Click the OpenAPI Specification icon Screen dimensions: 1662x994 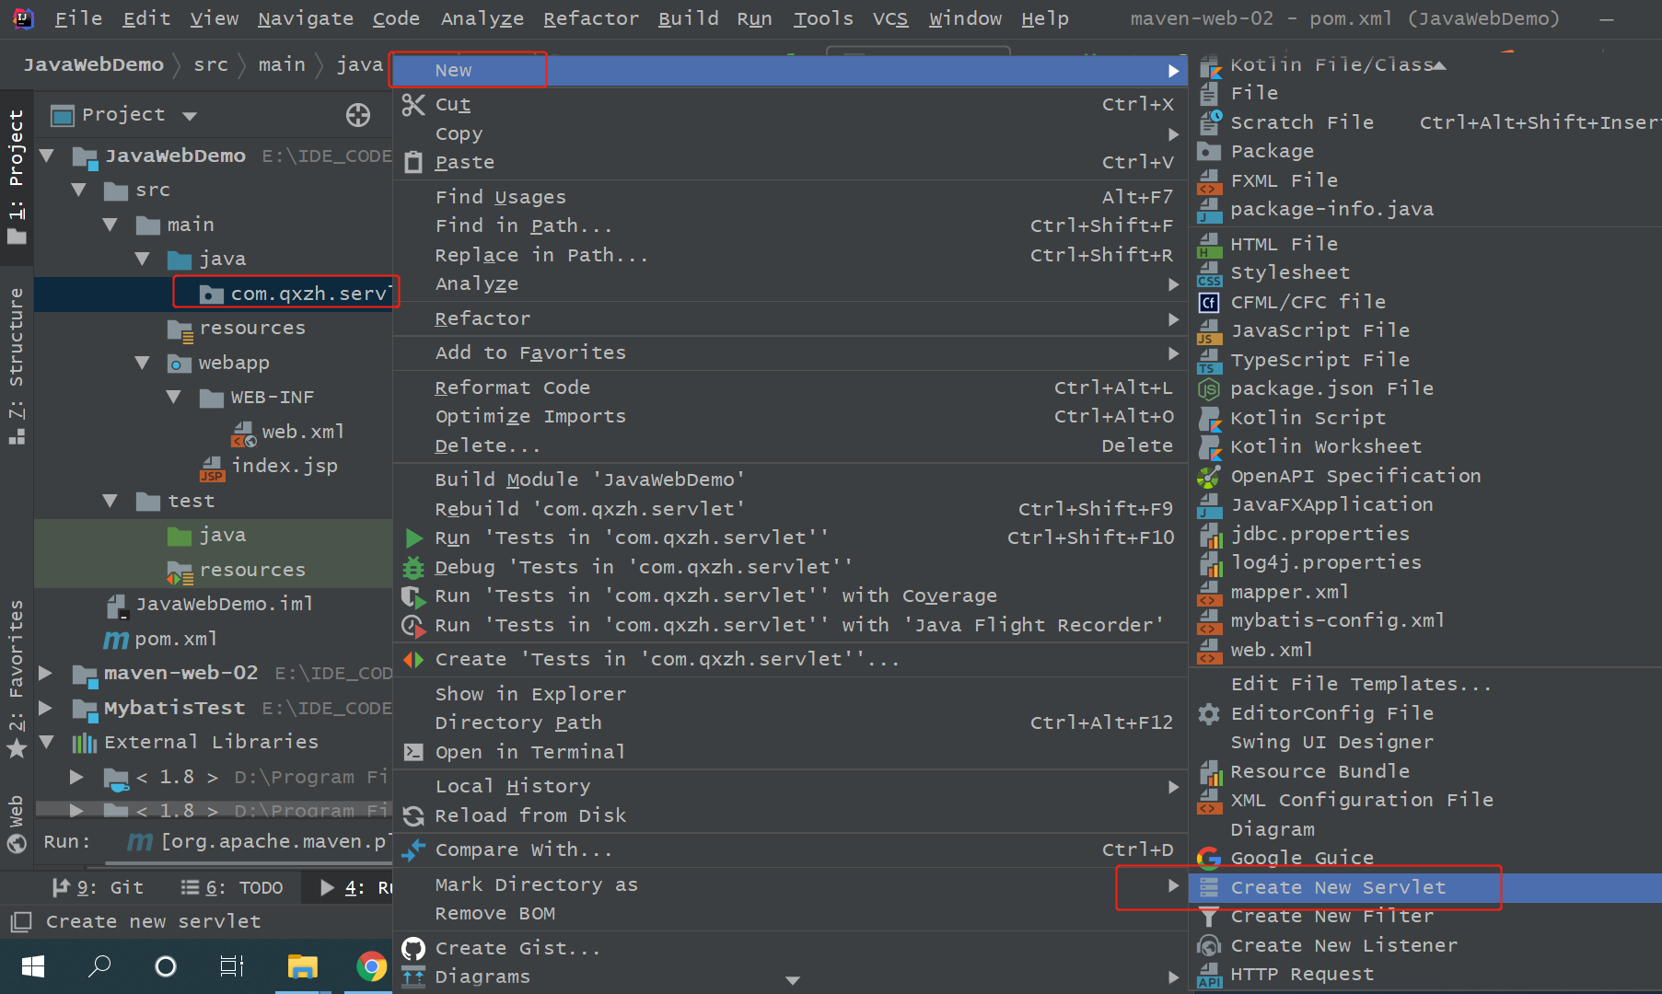tap(1209, 477)
